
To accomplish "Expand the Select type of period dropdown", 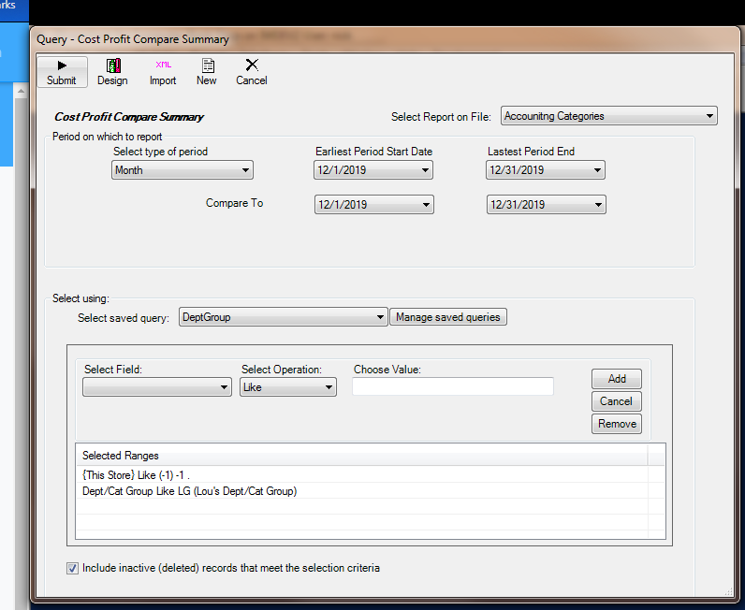I will pyautogui.click(x=183, y=170).
